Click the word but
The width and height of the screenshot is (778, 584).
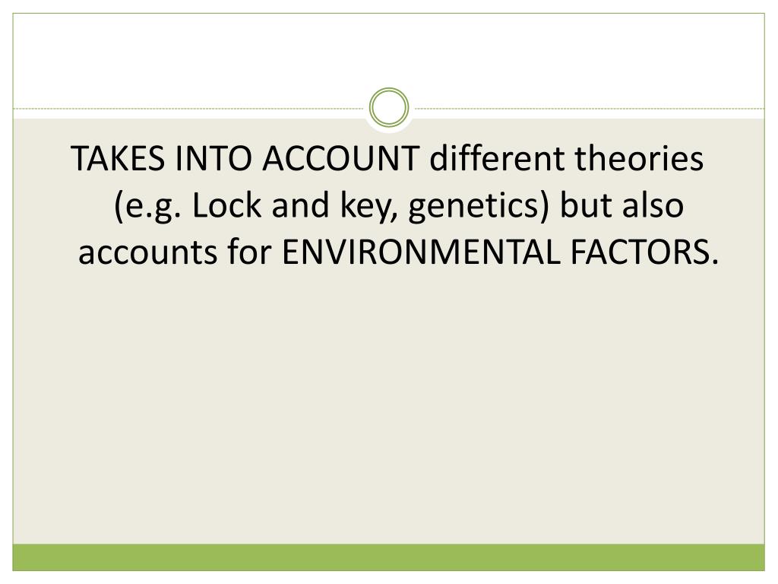point(586,205)
